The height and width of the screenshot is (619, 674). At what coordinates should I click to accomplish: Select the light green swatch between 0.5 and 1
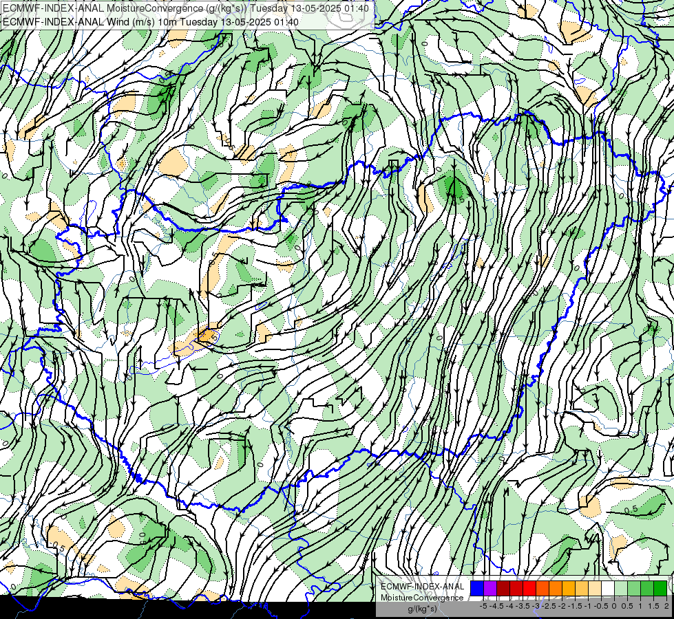[635, 589]
